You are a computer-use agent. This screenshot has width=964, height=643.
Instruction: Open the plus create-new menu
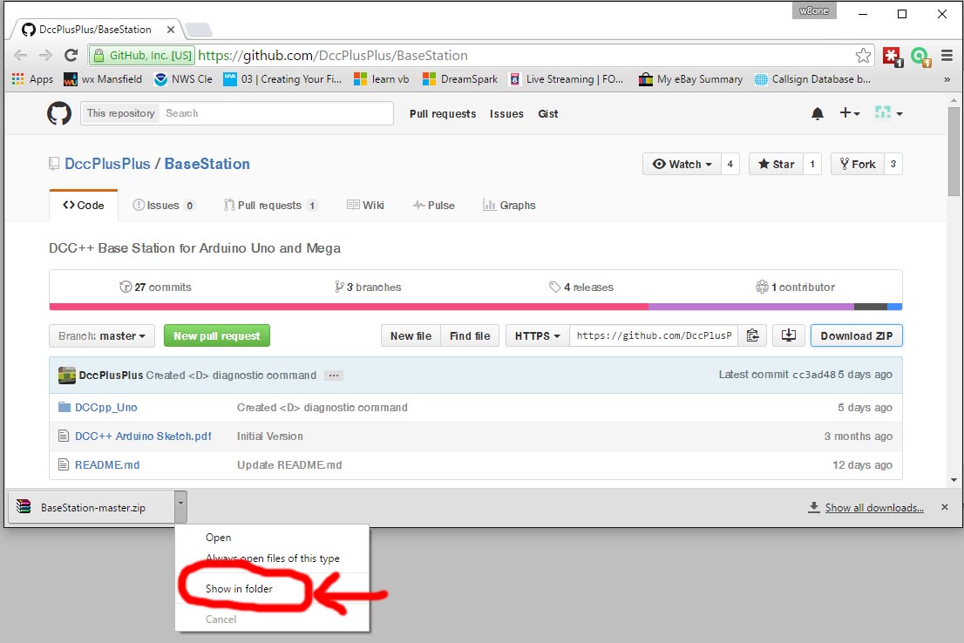(x=850, y=113)
